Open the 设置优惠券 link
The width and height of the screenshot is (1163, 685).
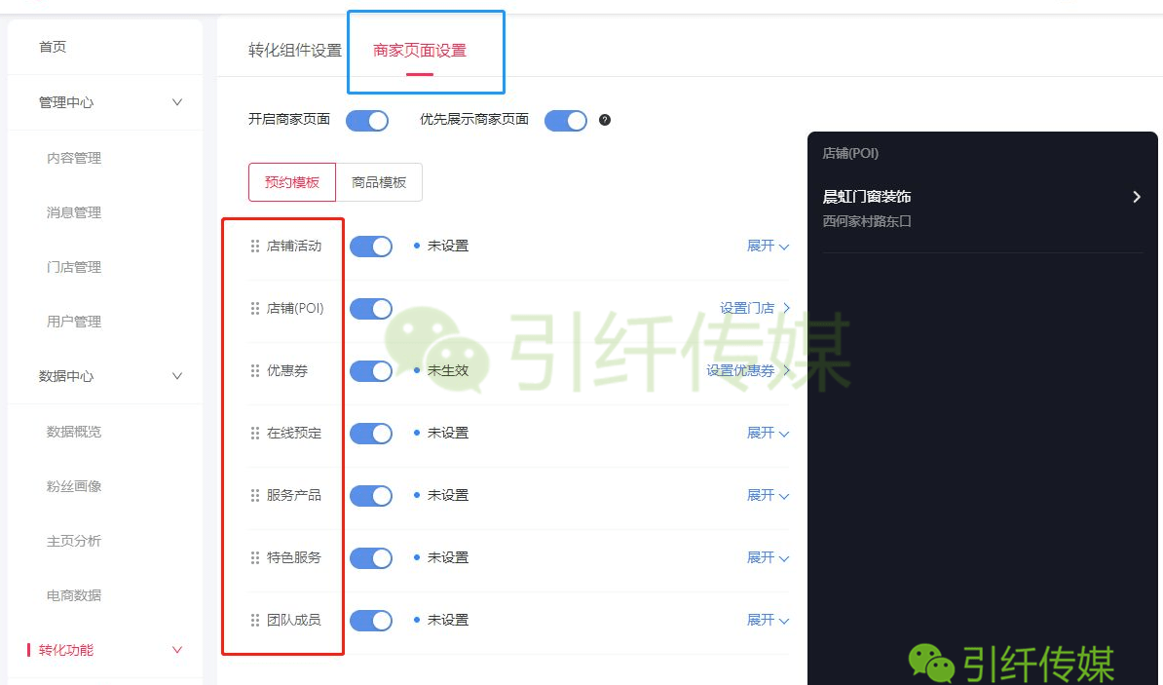(748, 370)
